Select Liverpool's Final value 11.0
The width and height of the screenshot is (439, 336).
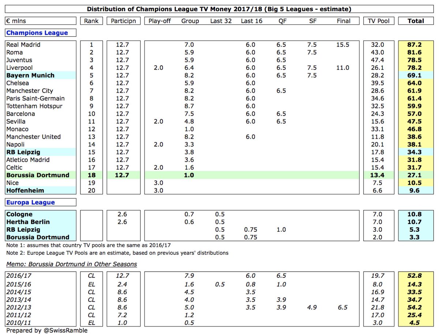[343, 68]
